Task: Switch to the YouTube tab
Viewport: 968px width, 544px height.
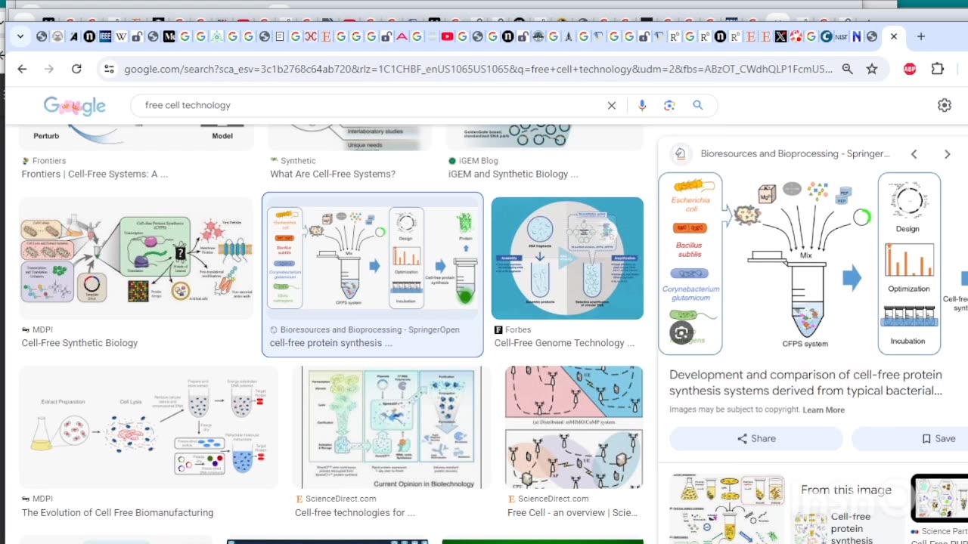Action: click(447, 36)
